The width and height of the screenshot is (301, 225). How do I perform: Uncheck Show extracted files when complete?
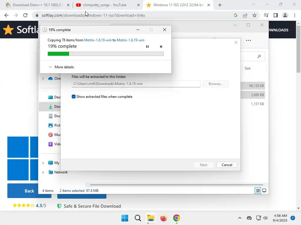tap(73, 97)
